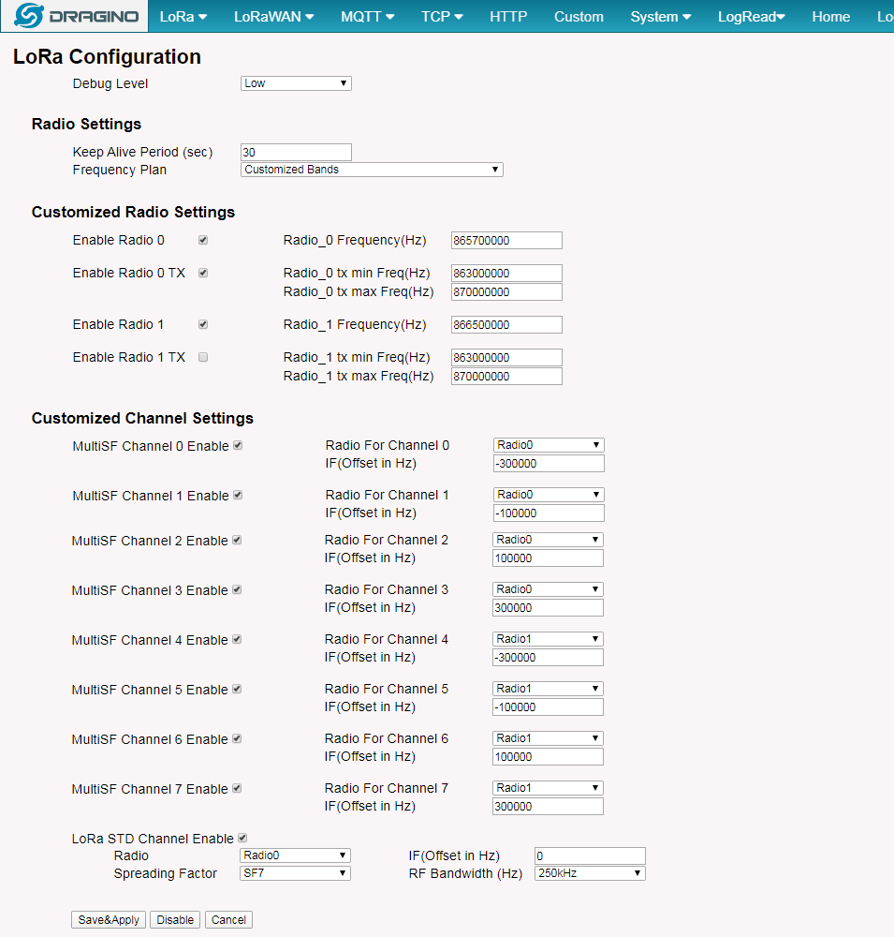
Task: Click the Cancel button
Action: 228,920
